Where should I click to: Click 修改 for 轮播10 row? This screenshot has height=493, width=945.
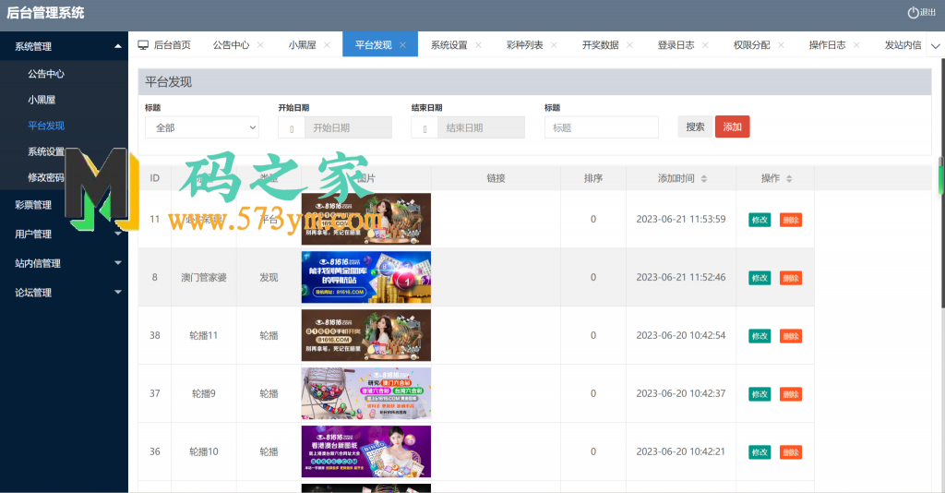(x=760, y=452)
